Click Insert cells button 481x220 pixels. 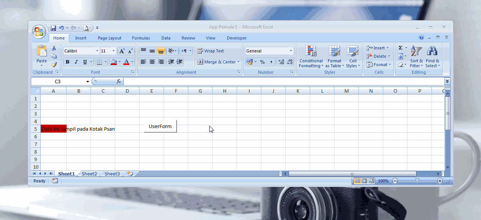tap(378, 48)
